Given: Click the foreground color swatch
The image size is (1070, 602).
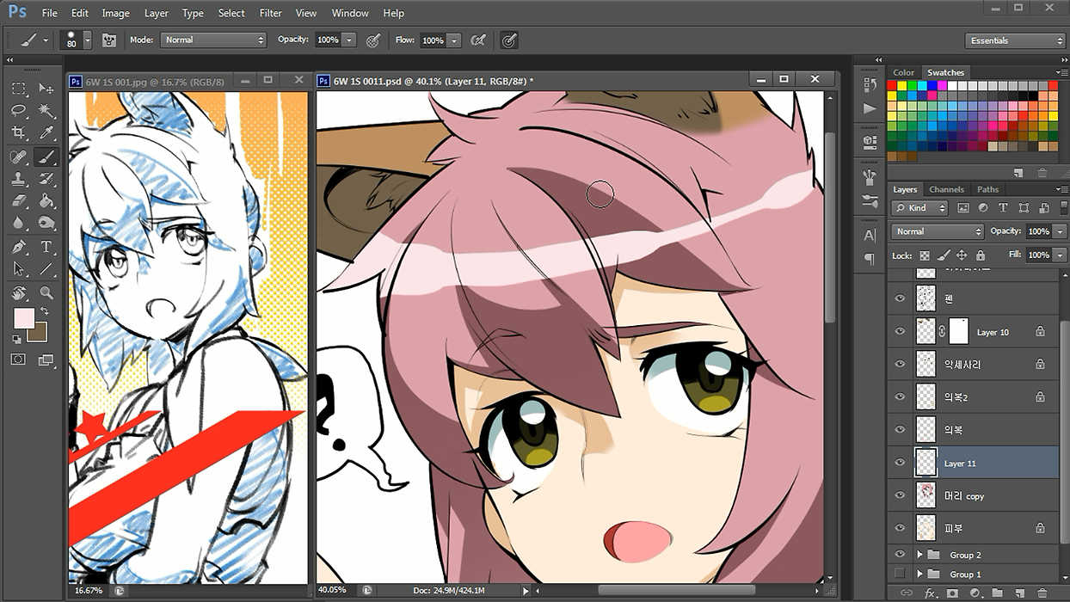Looking at the screenshot, I should (23, 317).
